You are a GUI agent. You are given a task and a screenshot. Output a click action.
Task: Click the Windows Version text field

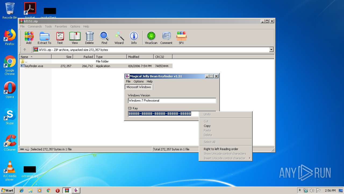pos(172,101)
